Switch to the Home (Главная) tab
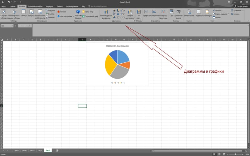250x156 pixels. (12, 7)
